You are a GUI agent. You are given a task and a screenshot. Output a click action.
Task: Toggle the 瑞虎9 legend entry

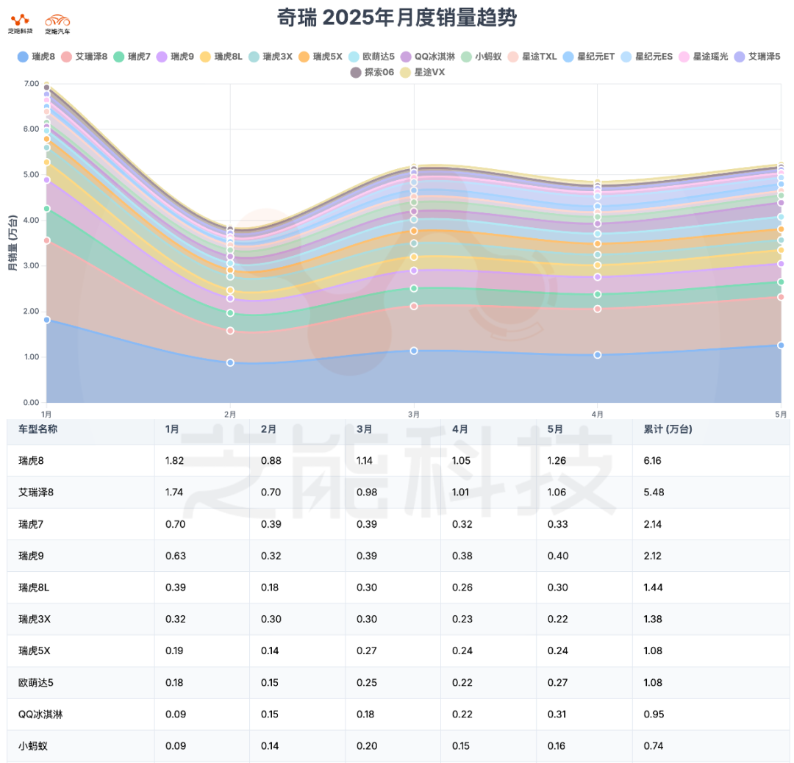pyautogui.click(x=175, y=57)
